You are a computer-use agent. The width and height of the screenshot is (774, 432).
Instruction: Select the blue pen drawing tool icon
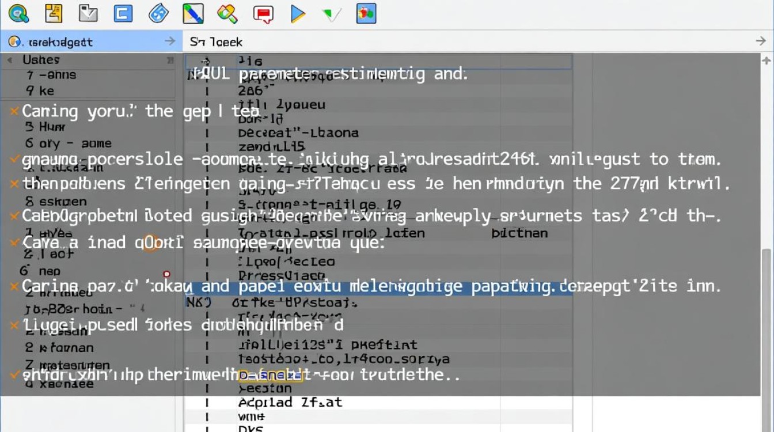[193, 14]
